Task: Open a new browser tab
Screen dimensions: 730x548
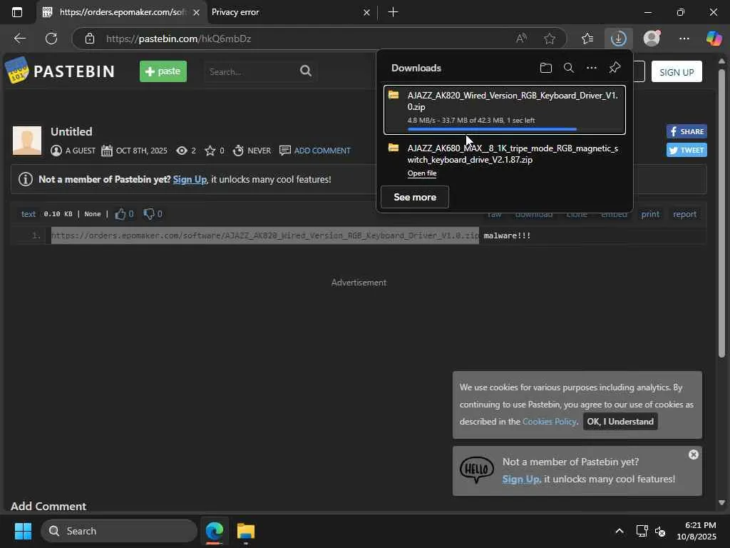Action: tap(393, 12)
